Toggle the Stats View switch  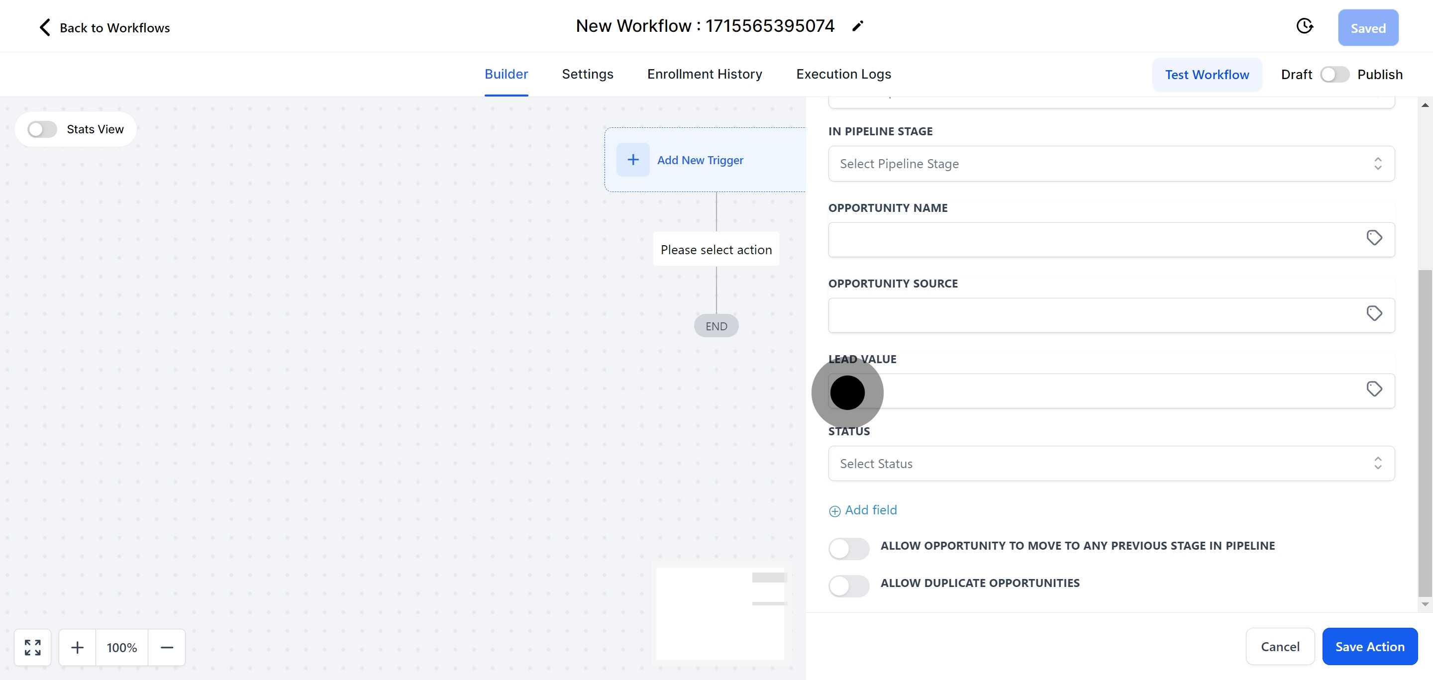[x=42, y=129]
